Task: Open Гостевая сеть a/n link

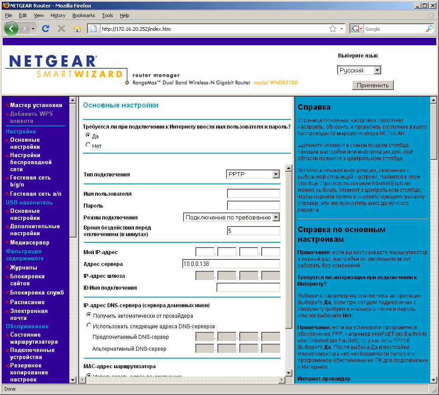Action: coord(36,194)
